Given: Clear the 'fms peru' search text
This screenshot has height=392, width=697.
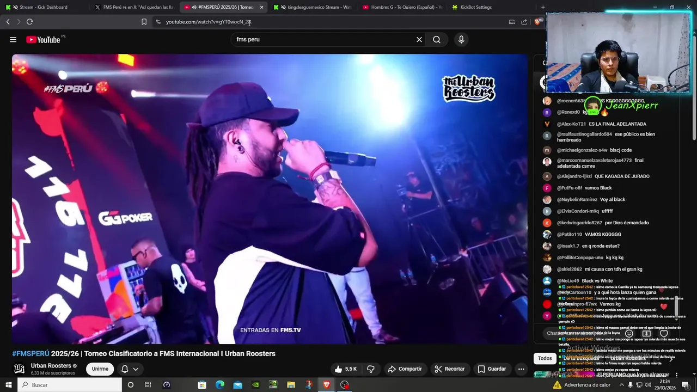Looking at the screenshot, I should click(419, 39).
